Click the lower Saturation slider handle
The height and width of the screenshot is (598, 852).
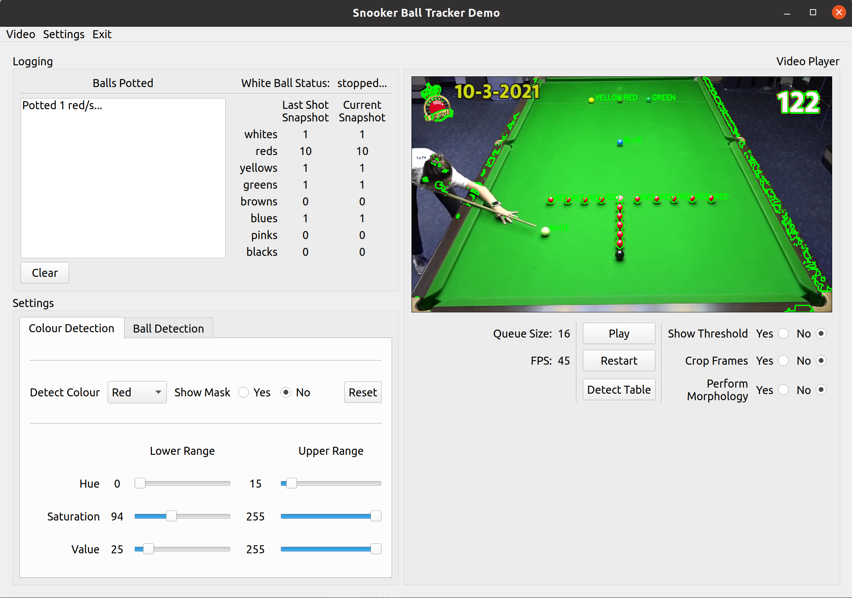point(171,516)
